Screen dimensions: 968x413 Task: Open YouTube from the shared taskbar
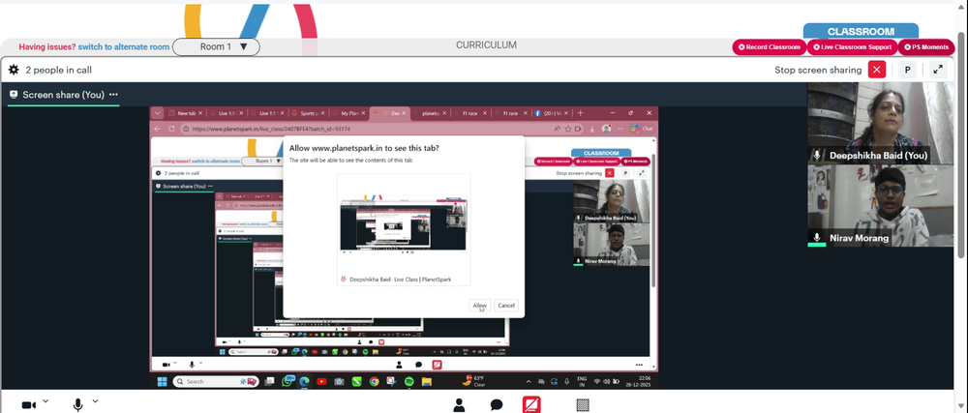pyautogui.click(x=321, y=381)
